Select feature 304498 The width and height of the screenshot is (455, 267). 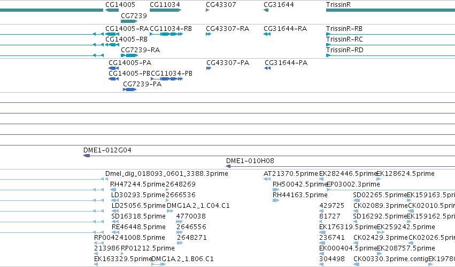(331, 258)
